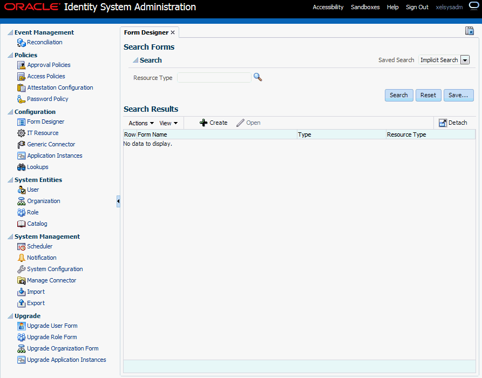Click the Upgrade Organization Form icon
This screenshot has width=482, height=378.
coord(21,349)
